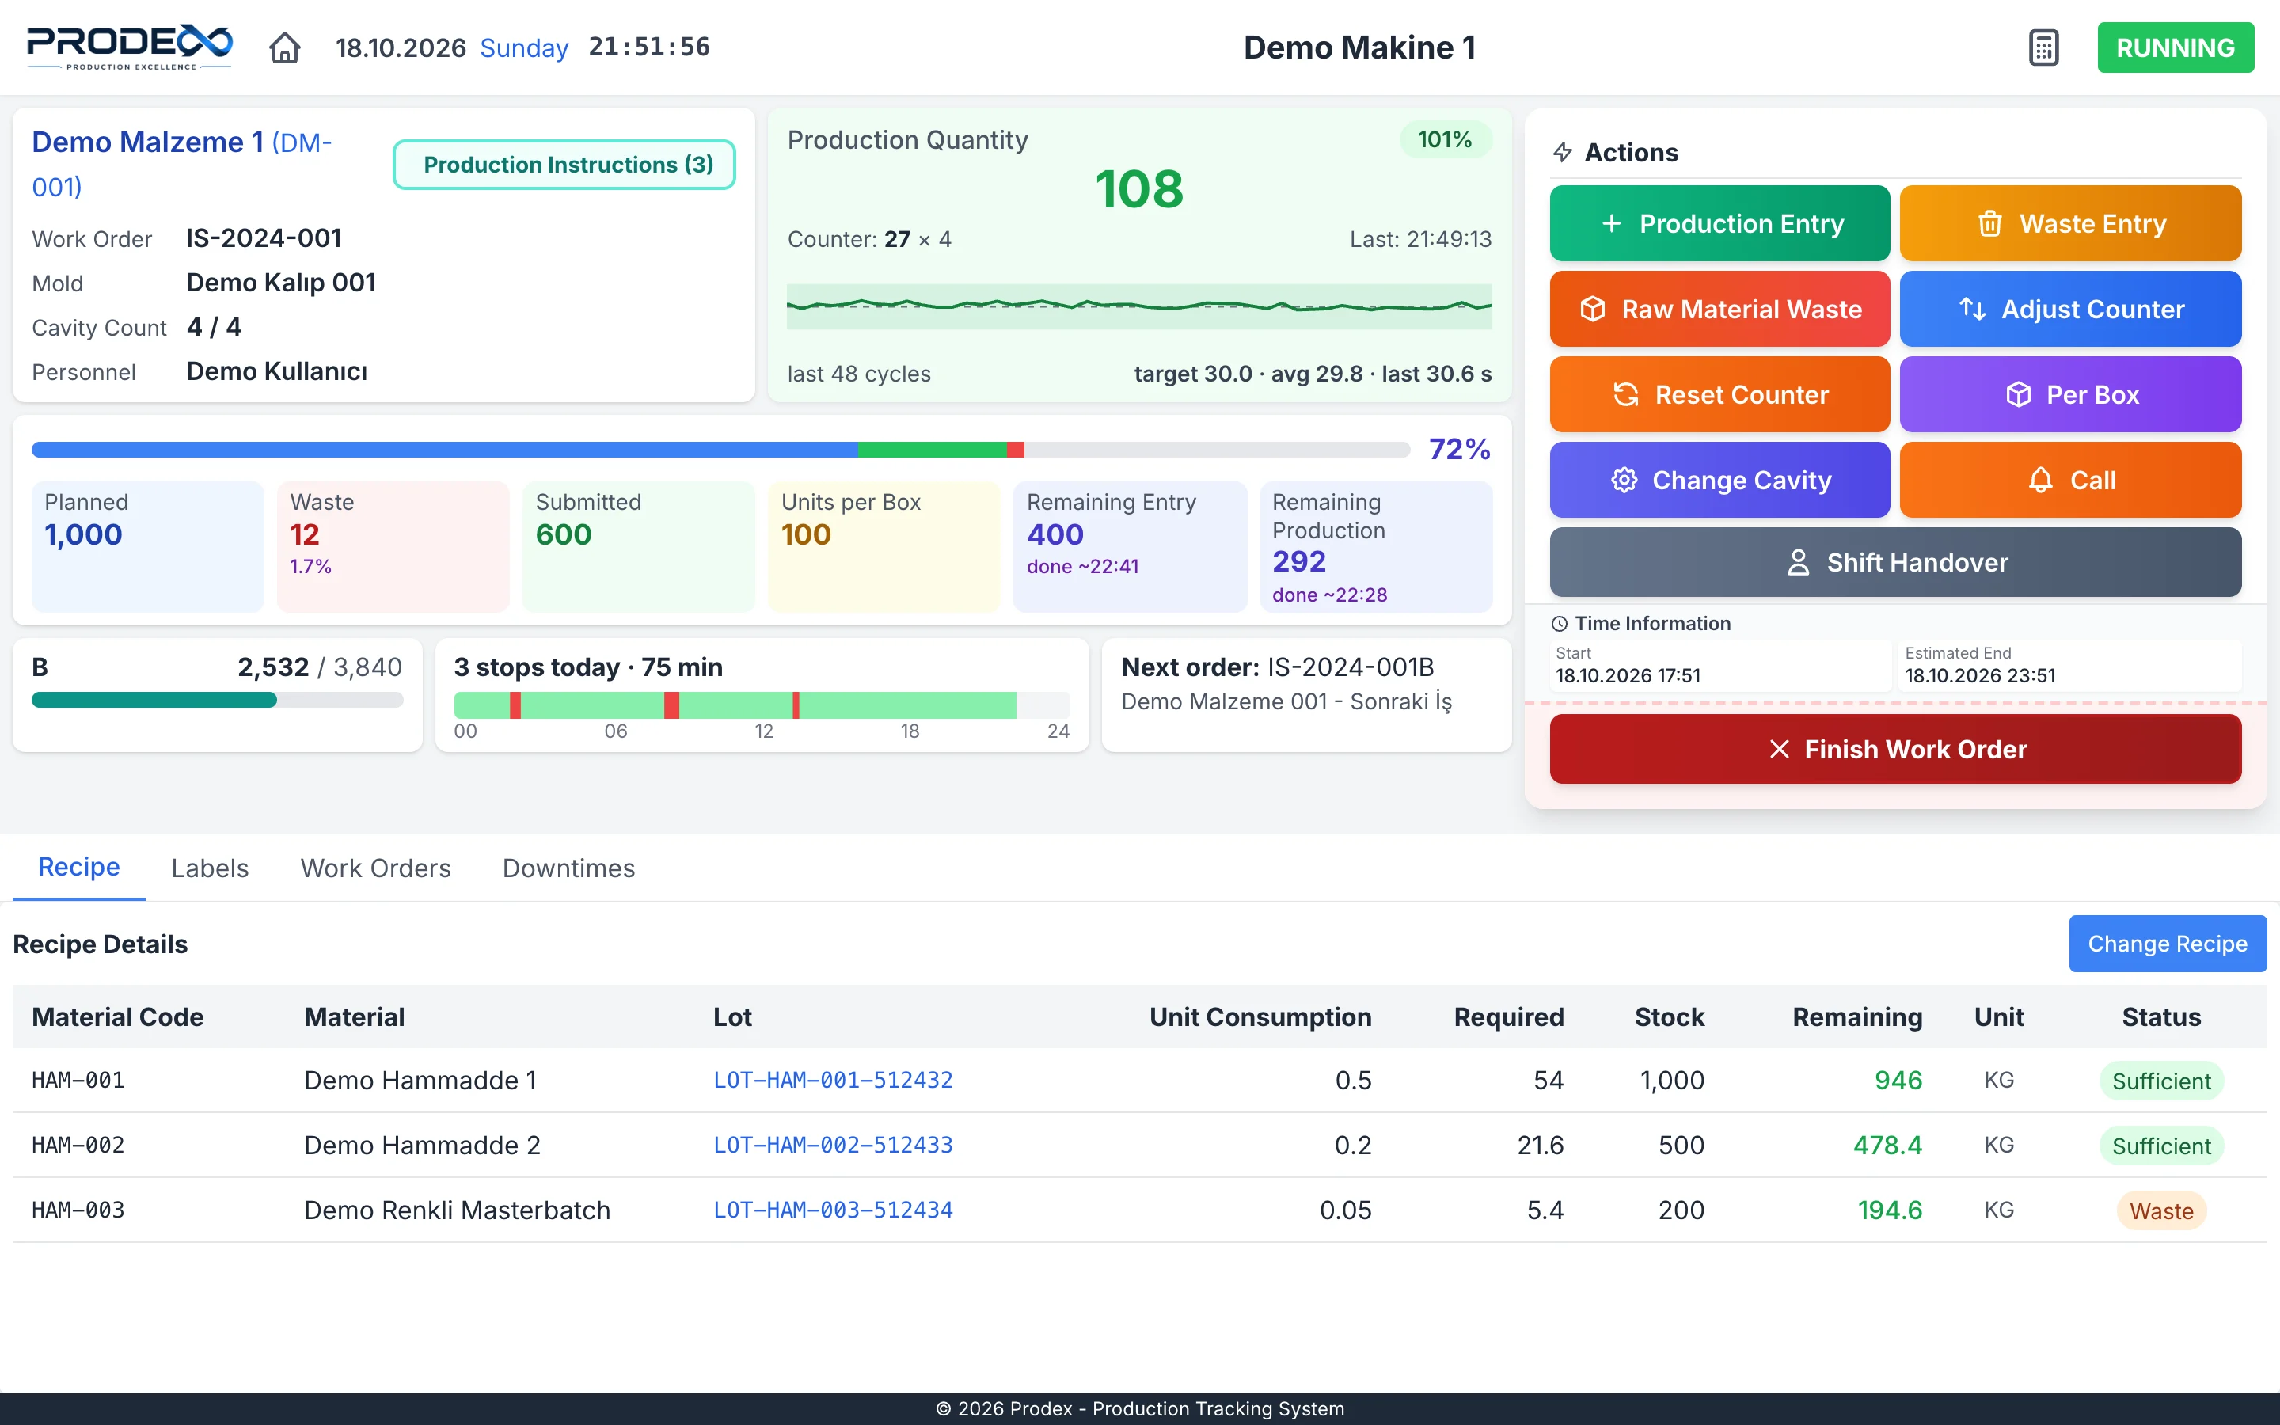Click the arrows icon on Adjust Counter
Screen dimensions: 2280x1425
(1972, 309)
